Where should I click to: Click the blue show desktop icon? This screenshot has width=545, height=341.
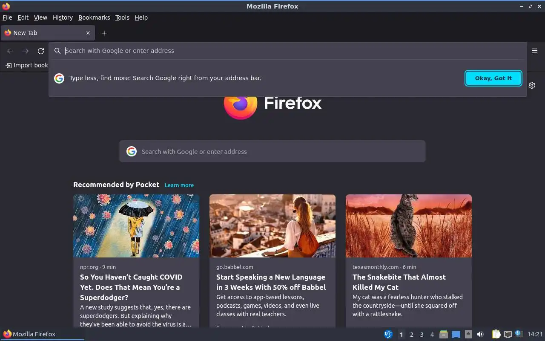click(x=456, y=335)
